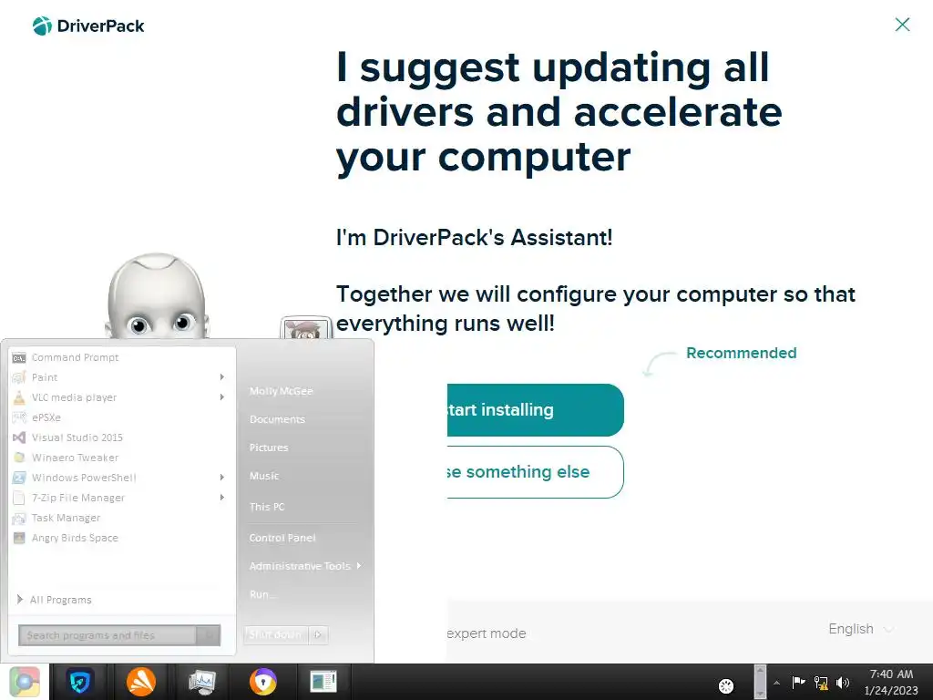Open This PC

tap(267, 507)
